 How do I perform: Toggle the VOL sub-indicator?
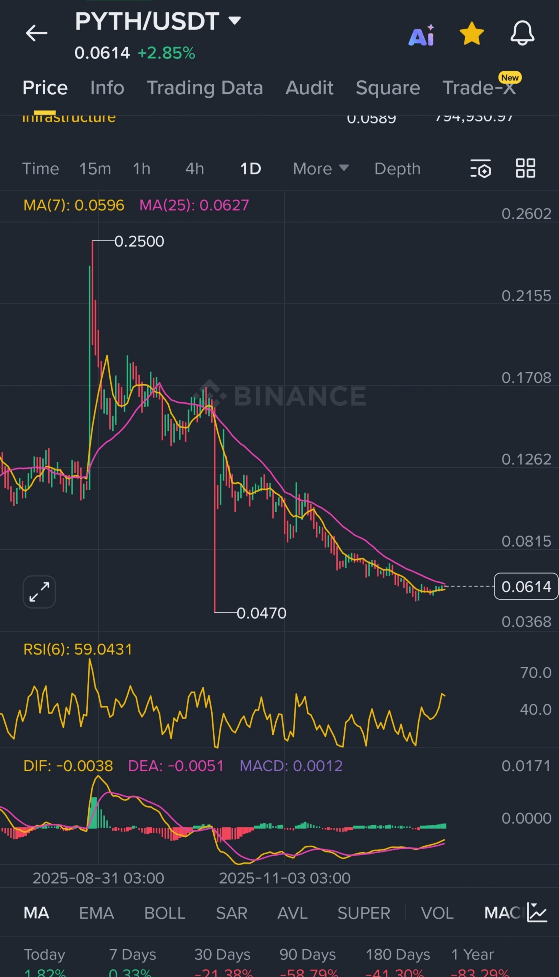437,913
